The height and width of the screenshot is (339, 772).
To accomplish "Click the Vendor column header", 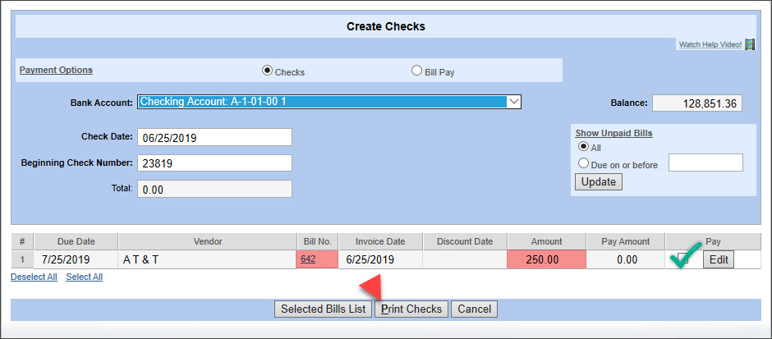I will coord(207,241).
